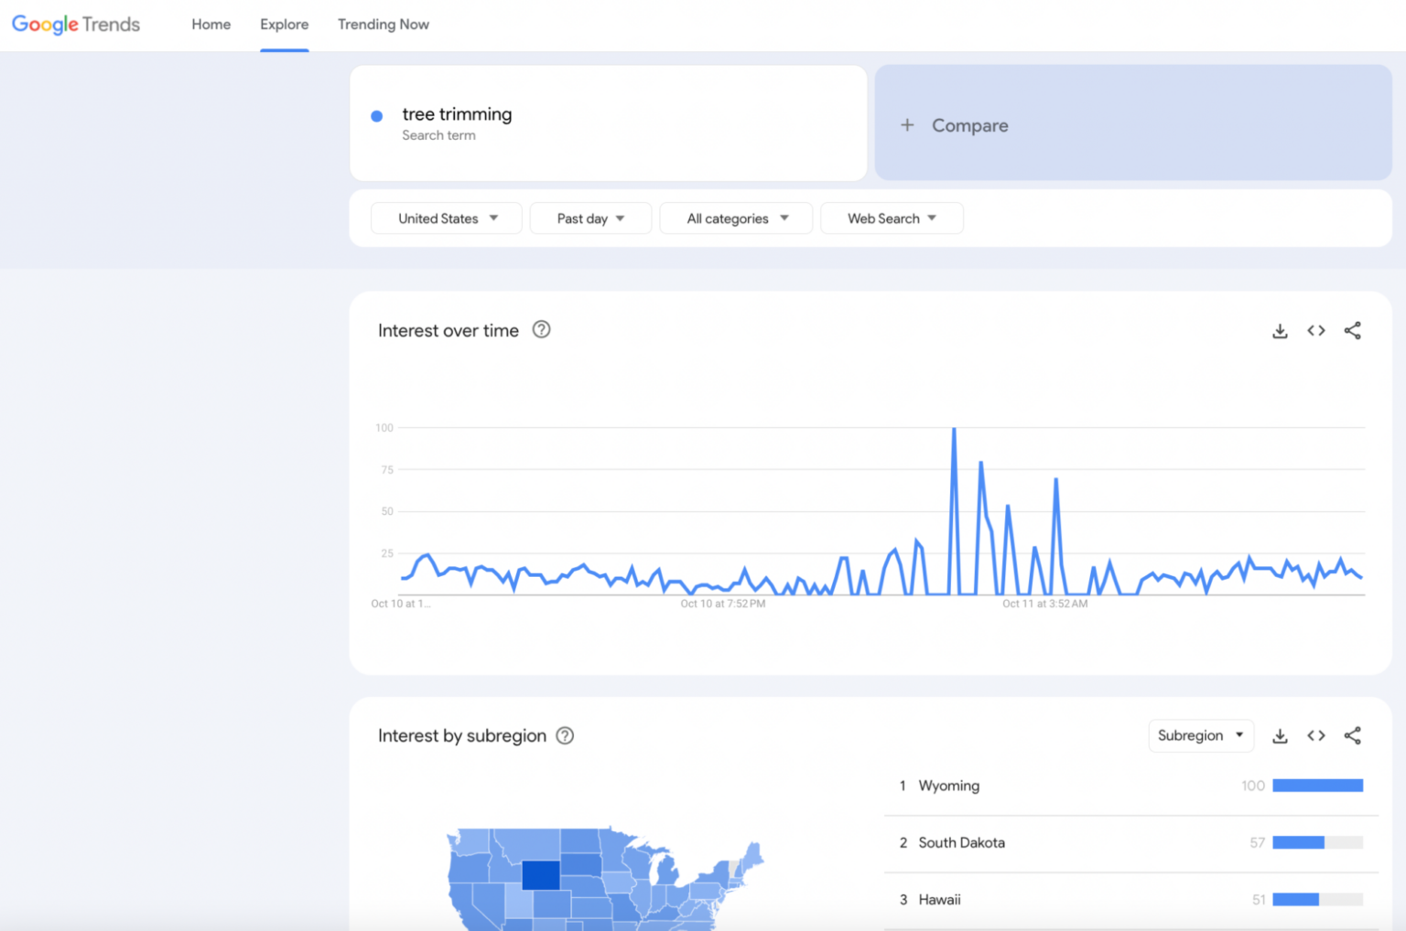Open the help tooltip for Interest over time

pos(541,329)
